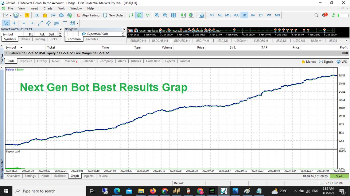350x196 pixels.
Task: Insert a Fibonacci retracement on the chart
Action: click(56, 23)
